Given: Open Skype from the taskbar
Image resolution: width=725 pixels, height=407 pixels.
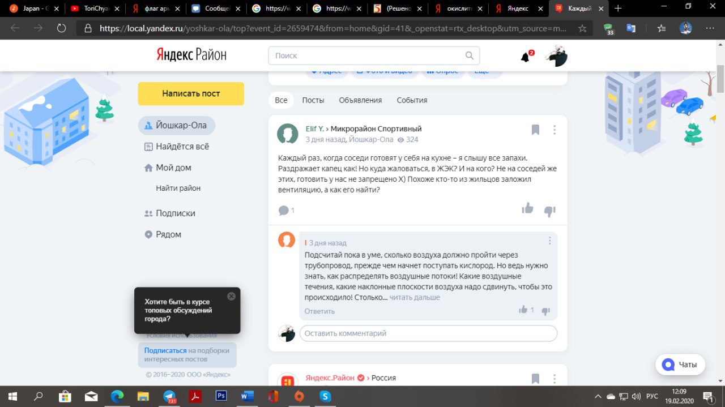Looking at the screenshot, I should (x=326, y=396).
